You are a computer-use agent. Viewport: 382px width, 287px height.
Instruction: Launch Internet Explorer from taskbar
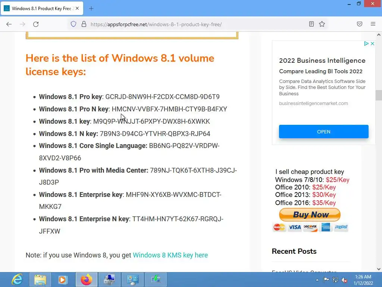point(17,280)
